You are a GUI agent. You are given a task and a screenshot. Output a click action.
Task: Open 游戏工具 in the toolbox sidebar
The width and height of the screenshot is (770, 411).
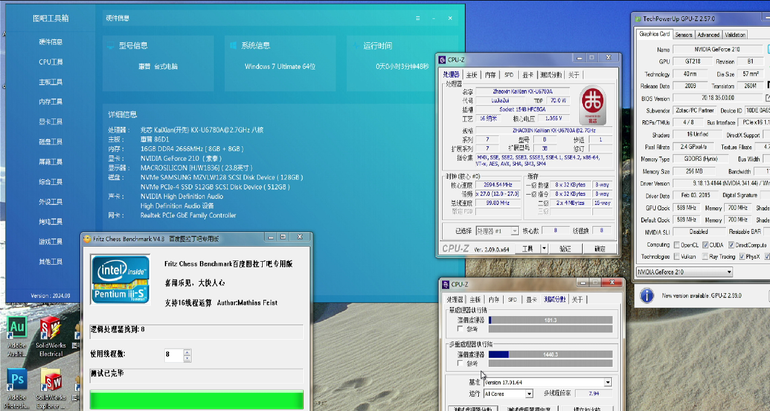(x=51, y=241)
